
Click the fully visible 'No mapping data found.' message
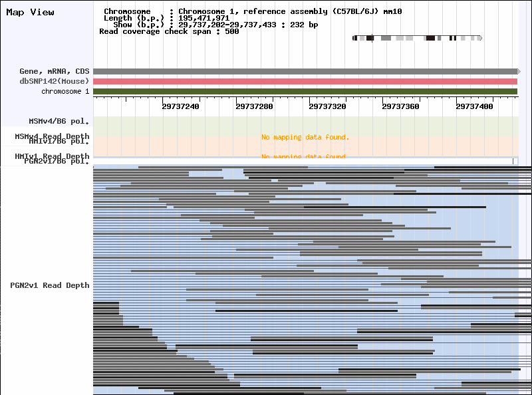305,137
